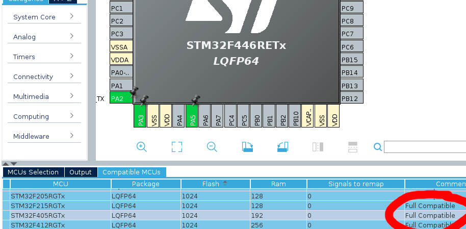The width and height of the screenshot is (466, 229).
Task: Click Ram value 256
Action: coord(257,225)
